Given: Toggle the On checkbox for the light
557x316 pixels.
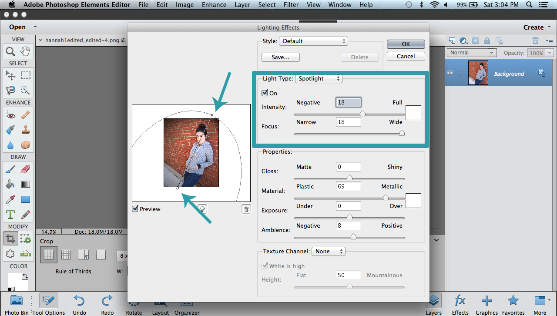Looking at the screenshot, I should coord(265,93).
